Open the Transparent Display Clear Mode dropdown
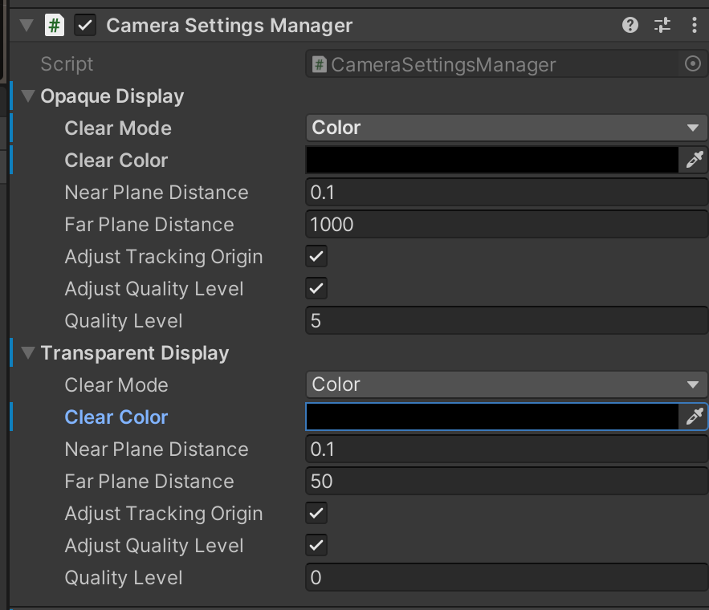Image resolution: width=709 pixels, height=610 pixels. [x=506, y=384]
